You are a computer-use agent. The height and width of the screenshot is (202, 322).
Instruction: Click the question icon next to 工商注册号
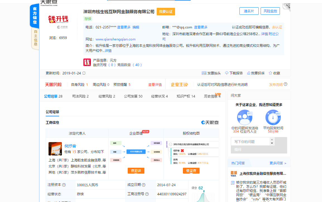coord(147,194)
